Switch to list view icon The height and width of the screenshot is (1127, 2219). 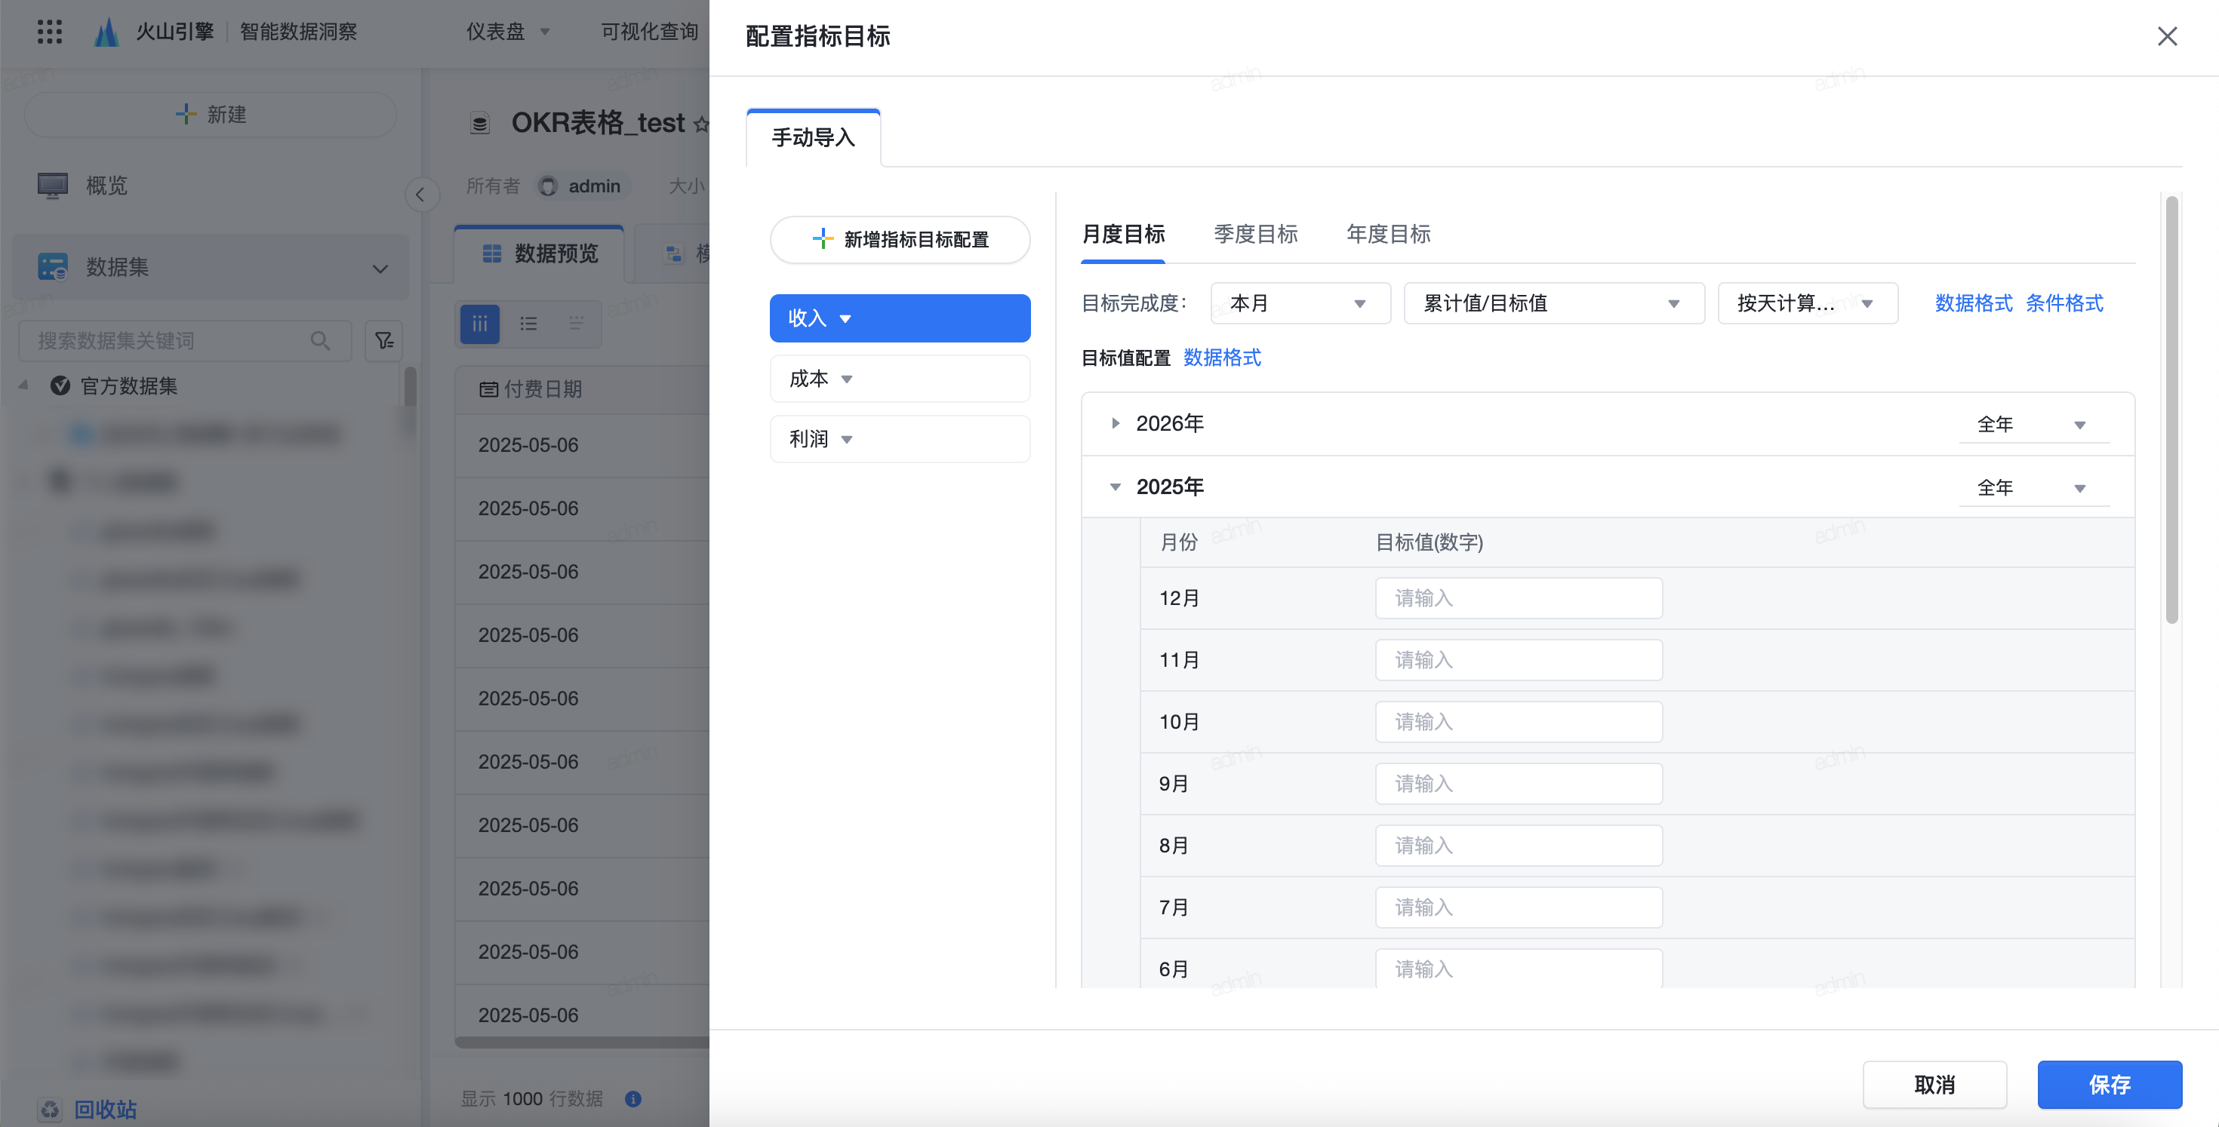coord(528,324)
